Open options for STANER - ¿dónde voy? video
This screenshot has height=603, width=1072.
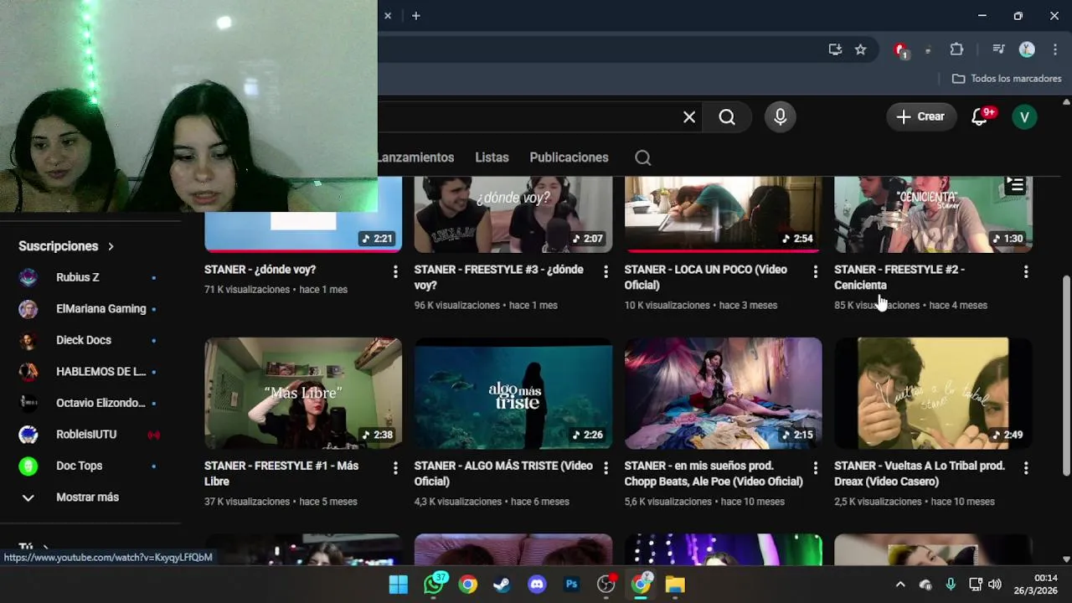395,271
